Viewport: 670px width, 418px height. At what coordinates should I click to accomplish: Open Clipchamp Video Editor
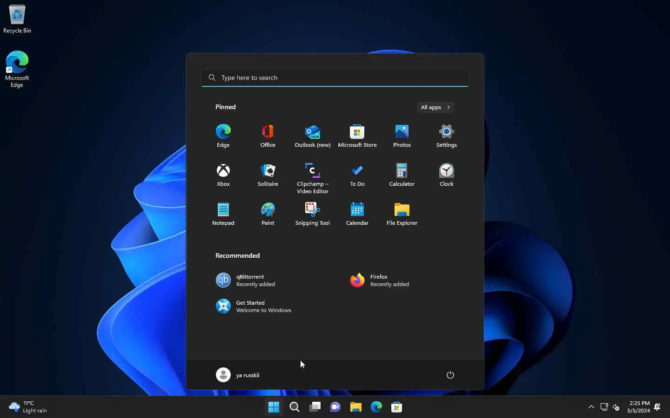[x=313, y=178]
